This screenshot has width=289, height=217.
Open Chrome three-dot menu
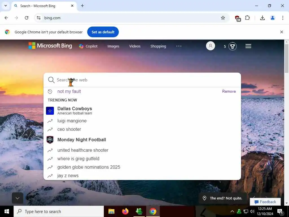283,18
